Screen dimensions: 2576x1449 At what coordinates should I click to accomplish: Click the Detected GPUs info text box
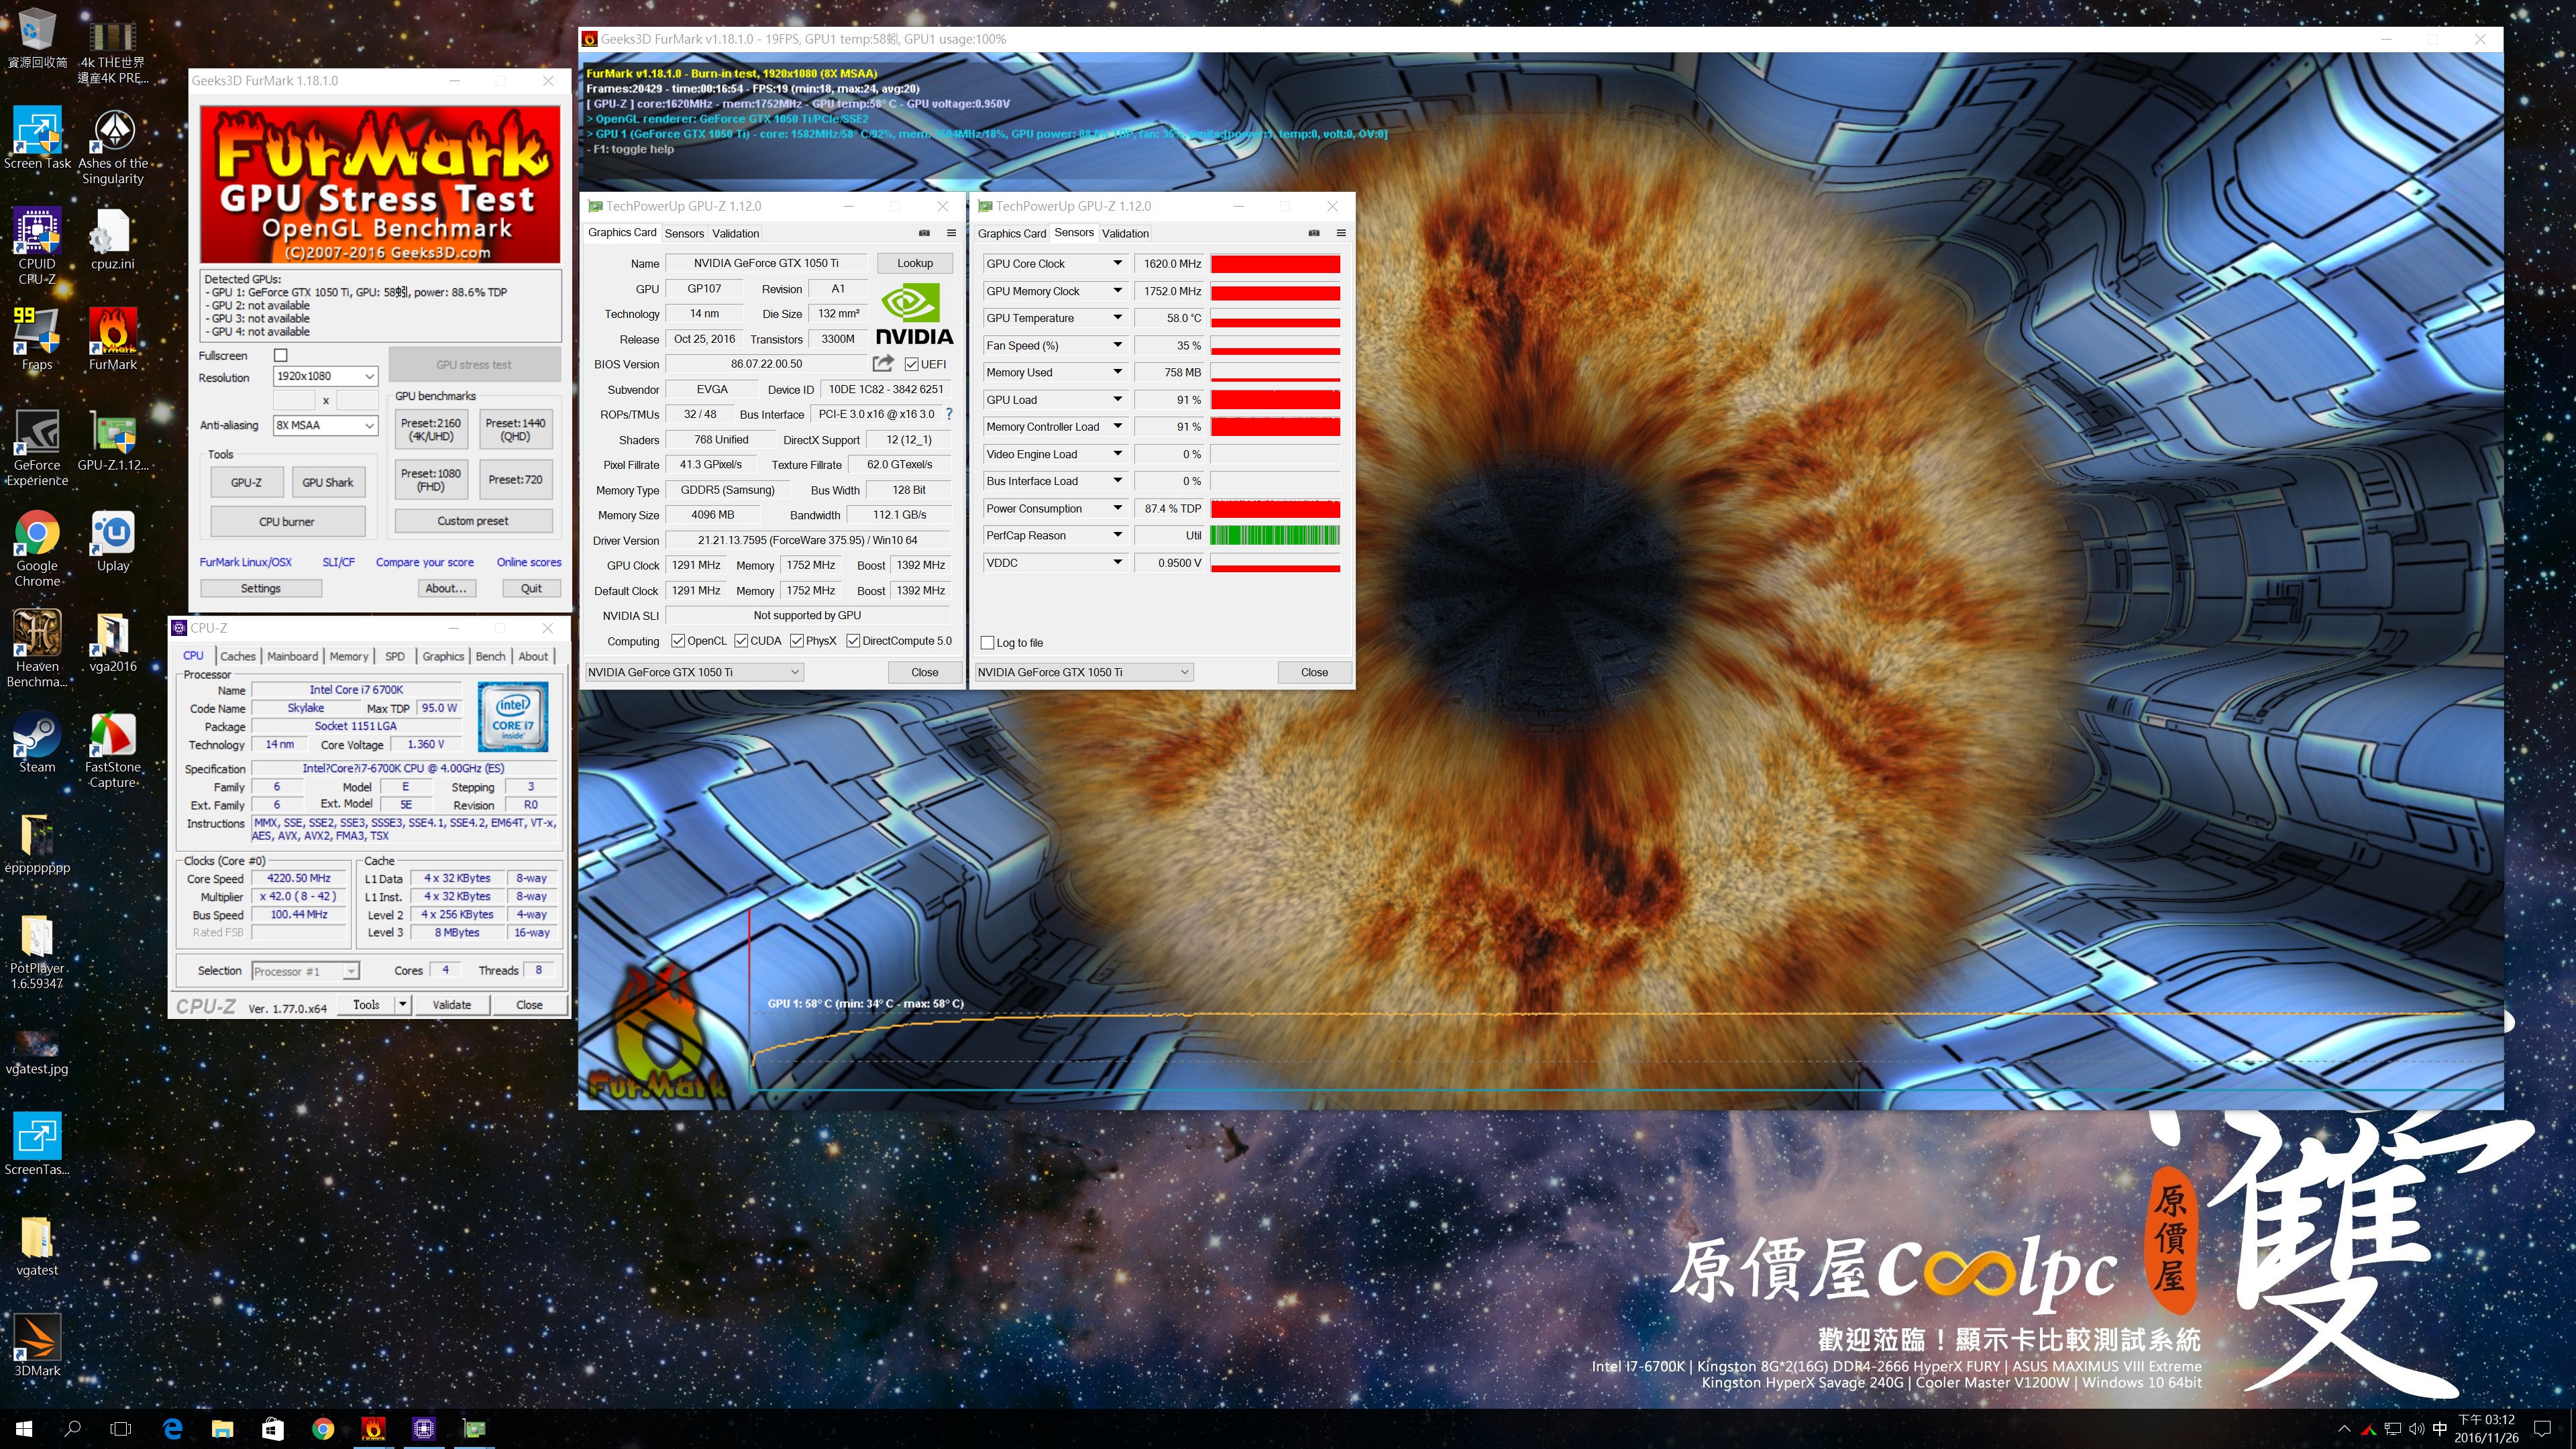[380, 305]
